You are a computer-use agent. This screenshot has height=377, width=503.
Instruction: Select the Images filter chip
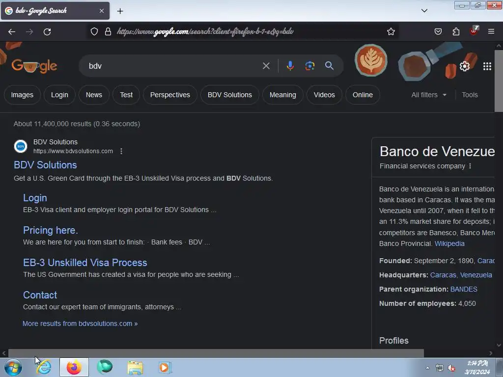pos(22,95)
